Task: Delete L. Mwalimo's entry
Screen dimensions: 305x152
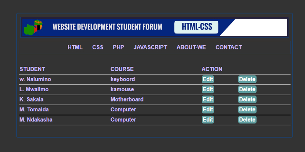Action: 247,90
